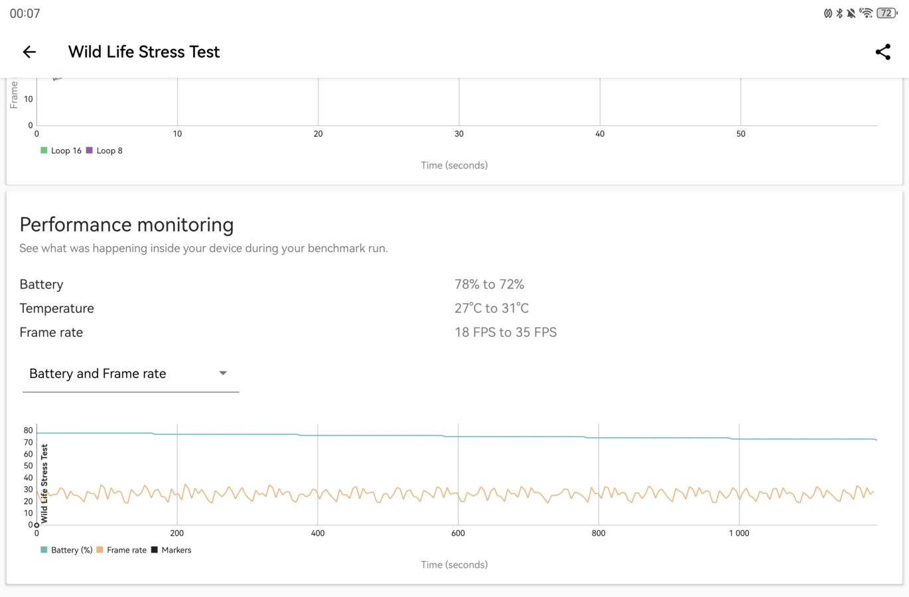Share the Wild Life Stress Test results

click(882, 52)
